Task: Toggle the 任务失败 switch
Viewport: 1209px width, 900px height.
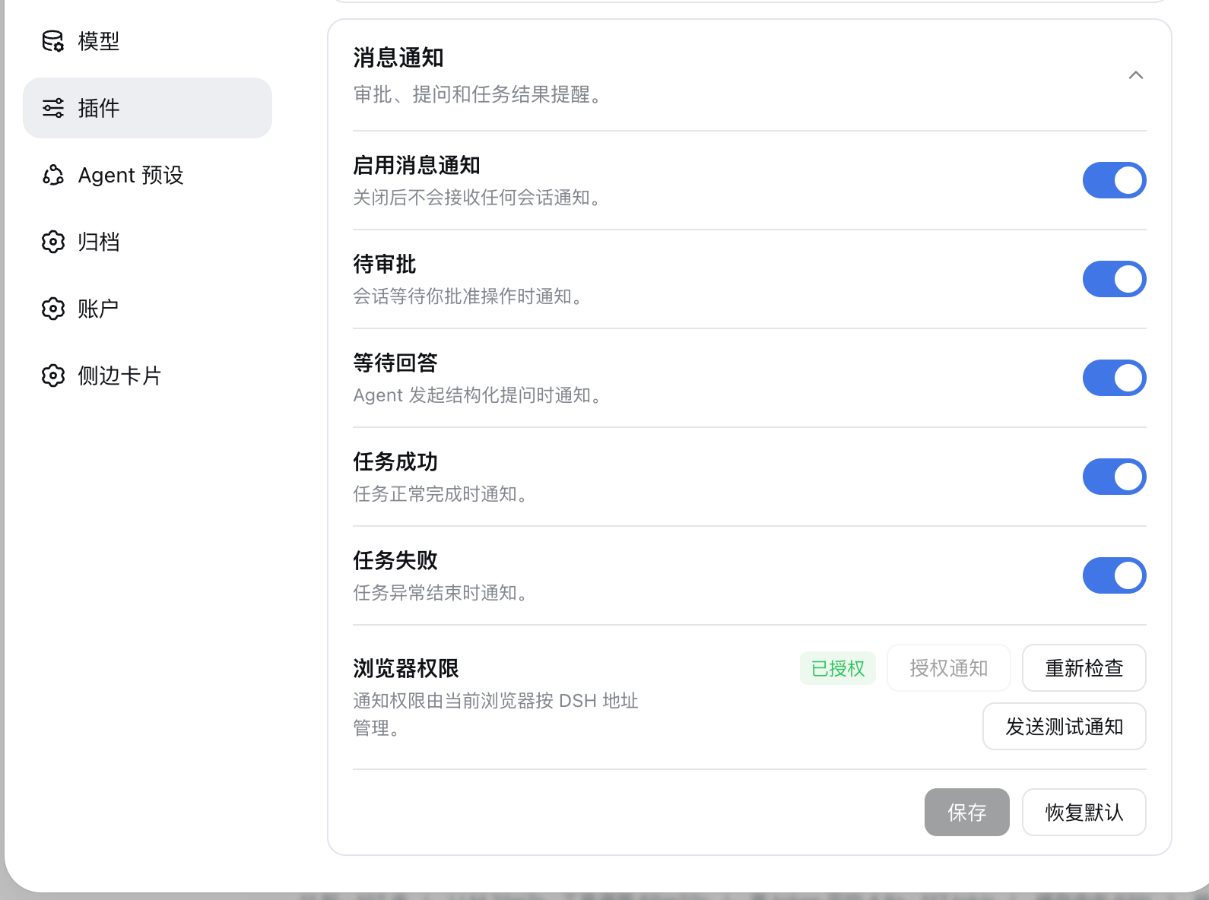Action: click(x=1114, y=575)
